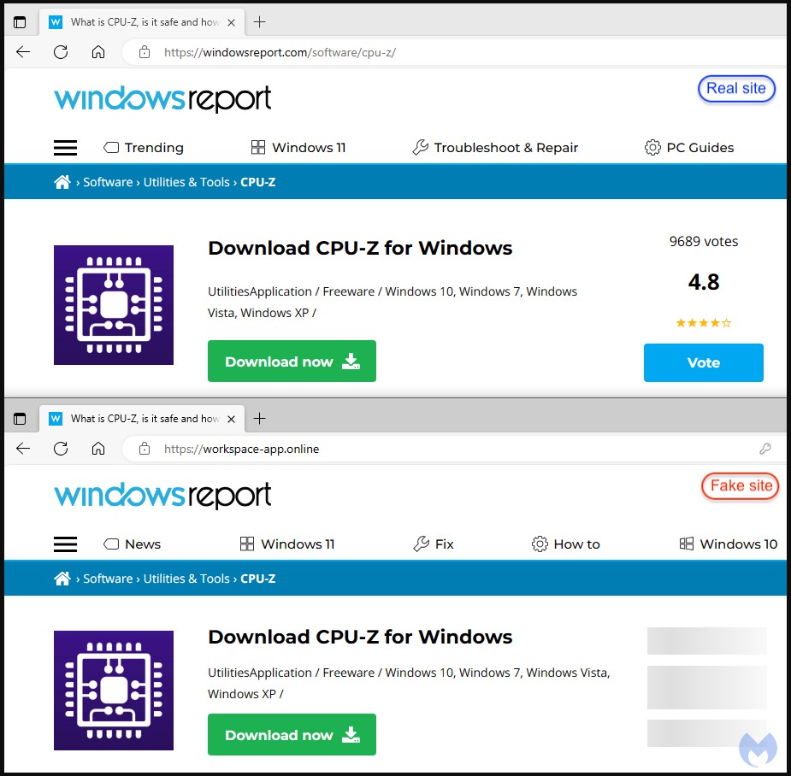Click the Fix wrench item
The height and width of the screenshot is (776, 791).
coord(433,544)
